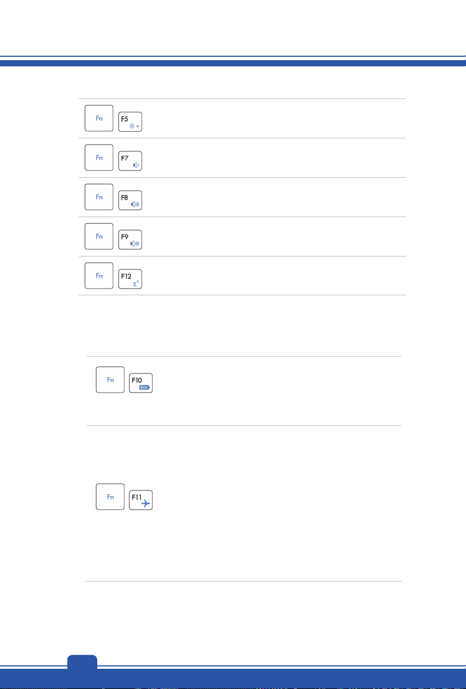The height and width of the screenshot is (689, 466).
Task: Click the F10 Eco key
Action: tap(142, 382)
